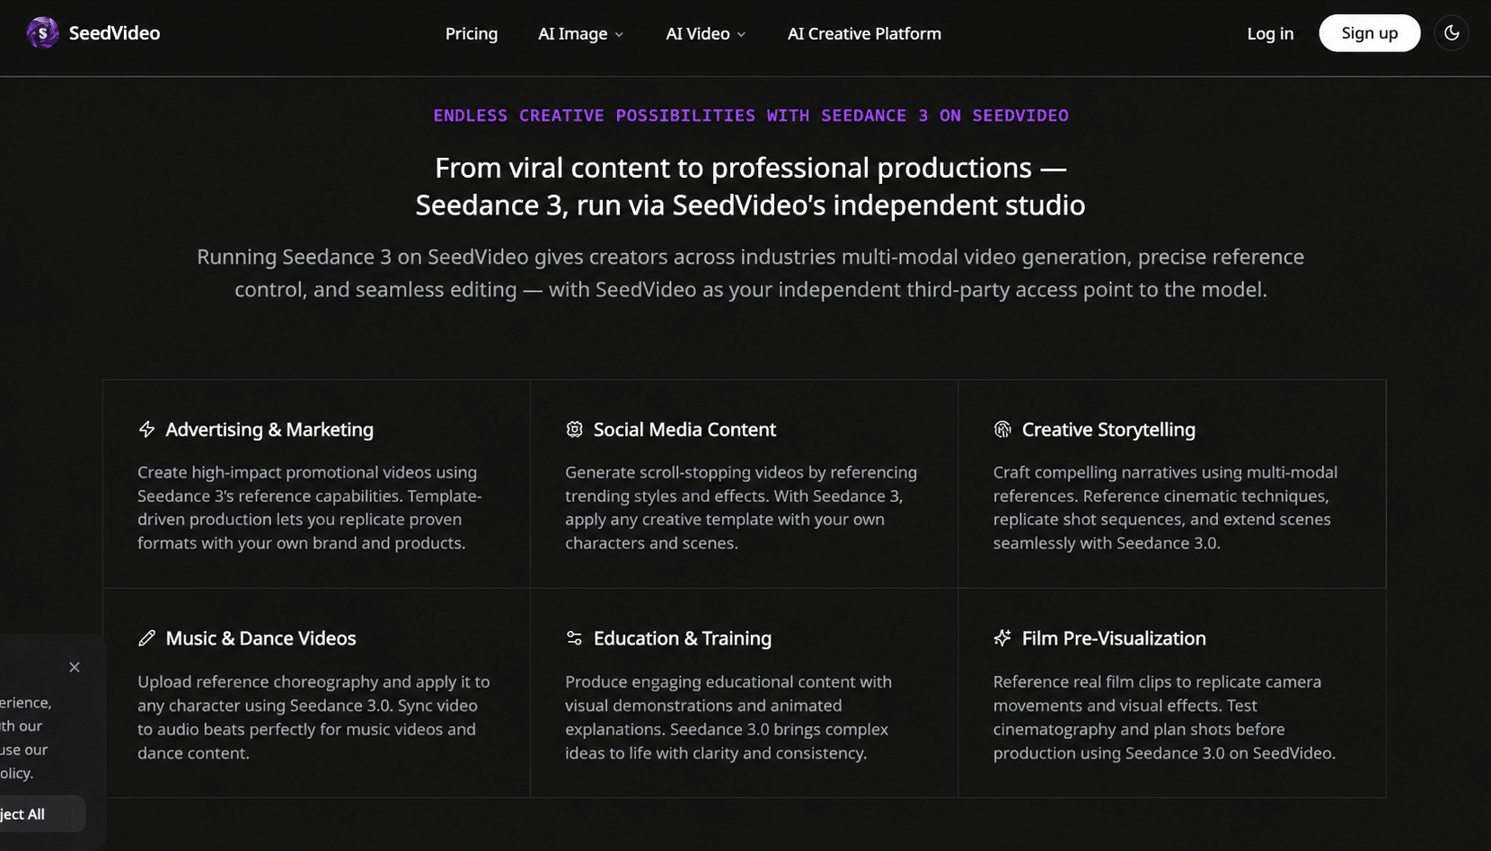Click the 'From viral content to professional productions' headline
Image resolution: width=1491 pixels, height=851 pixels.
[751, 186]
